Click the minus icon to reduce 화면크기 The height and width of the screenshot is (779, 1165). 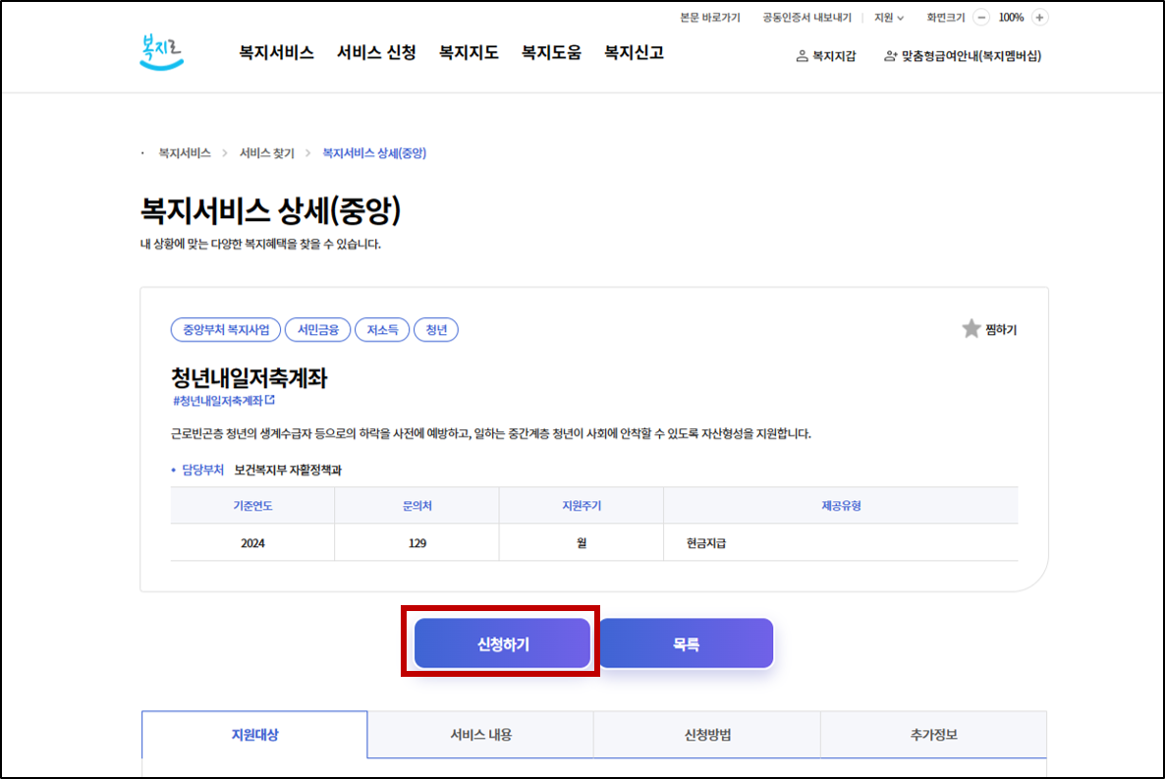[x=979, y=17]
